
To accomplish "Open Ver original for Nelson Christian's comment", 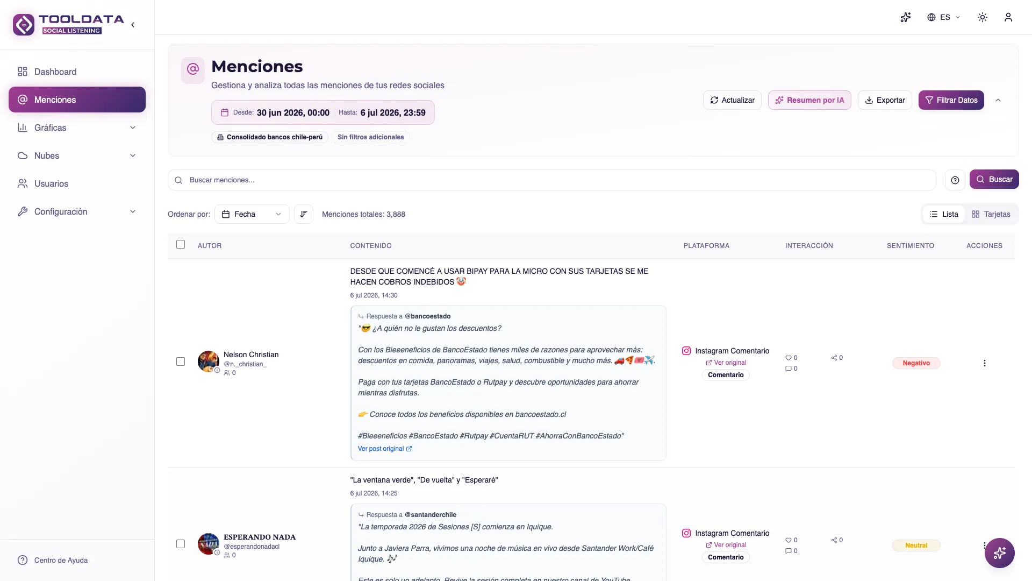I will tap(726, 363).
